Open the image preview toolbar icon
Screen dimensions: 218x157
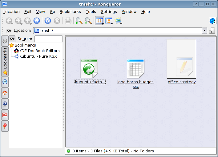[118, 21]
